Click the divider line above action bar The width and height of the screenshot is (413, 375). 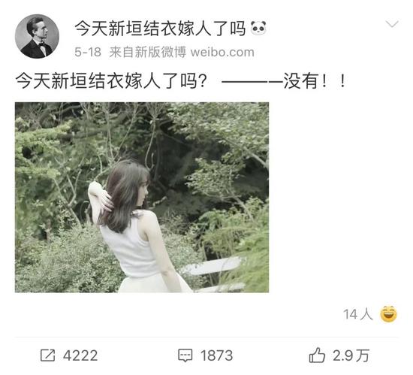pos(206,337)
